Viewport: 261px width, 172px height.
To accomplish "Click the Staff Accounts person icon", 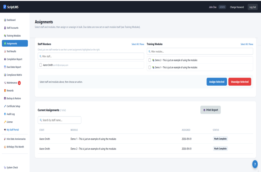I will 5,28.
